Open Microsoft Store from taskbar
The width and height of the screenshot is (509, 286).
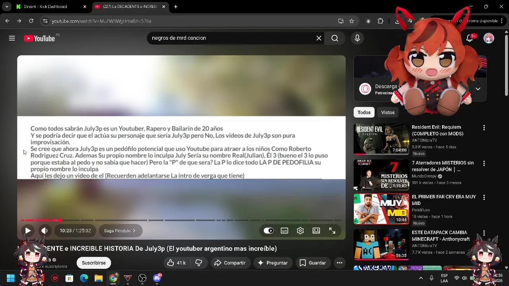pyautogui.click(x=69, y=278)
